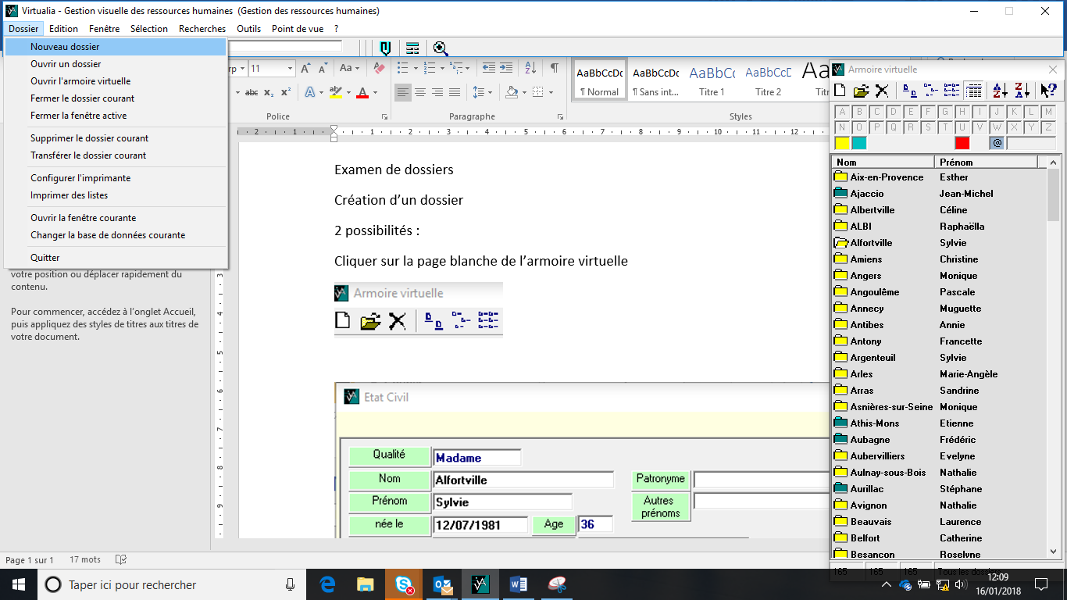Image resolution: width=1067 pixels, height=600 pixels.
Task: Click the Word proofing icon in status bar
Action: 121,559
